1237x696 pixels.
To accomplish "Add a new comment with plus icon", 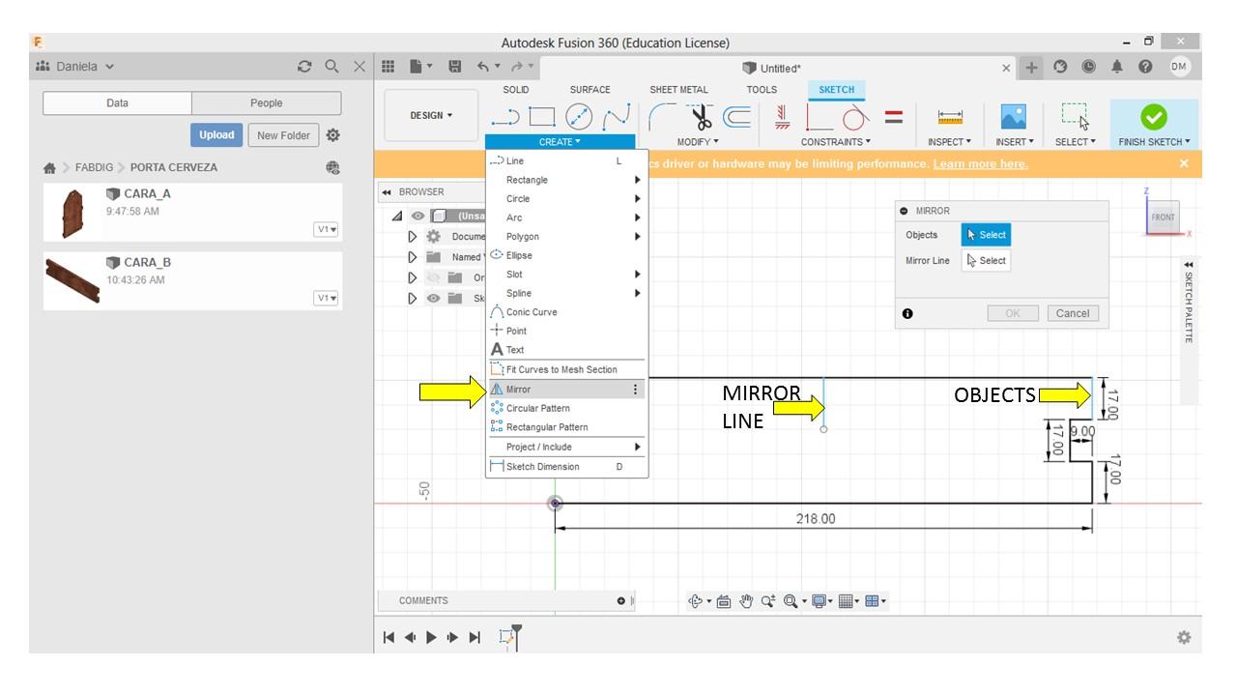I will (621, 601).
